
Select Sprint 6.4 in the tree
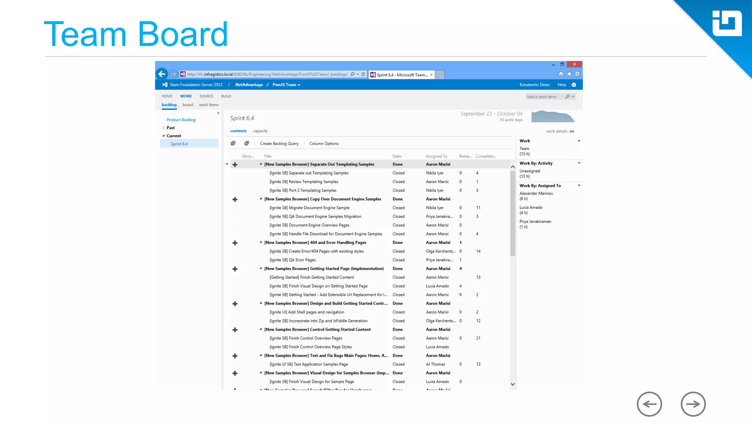189,144
